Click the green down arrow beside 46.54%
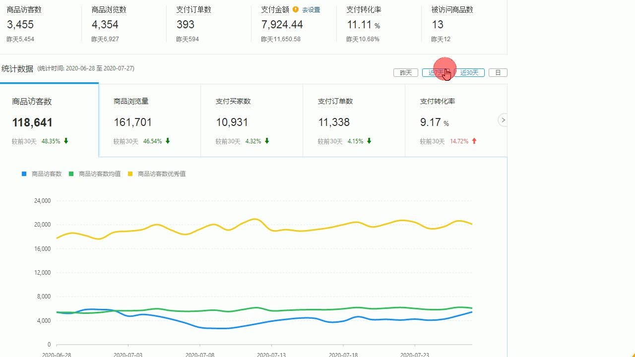 pyautogui.click(x=168, y=141)
